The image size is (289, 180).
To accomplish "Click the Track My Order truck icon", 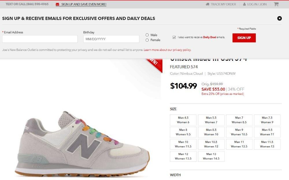I will [x=208, y=4].
